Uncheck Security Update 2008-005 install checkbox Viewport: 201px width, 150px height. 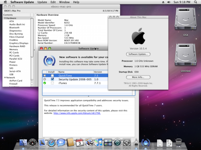(x=52, y=79)
